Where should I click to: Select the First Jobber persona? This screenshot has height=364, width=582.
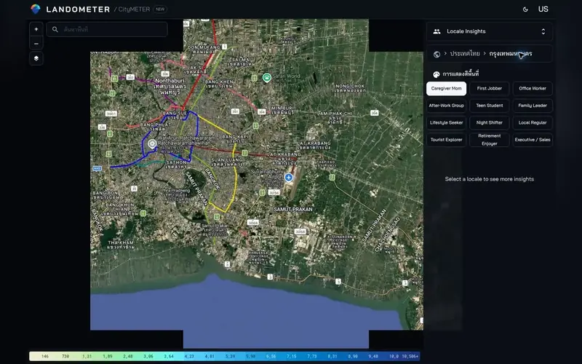489,88
